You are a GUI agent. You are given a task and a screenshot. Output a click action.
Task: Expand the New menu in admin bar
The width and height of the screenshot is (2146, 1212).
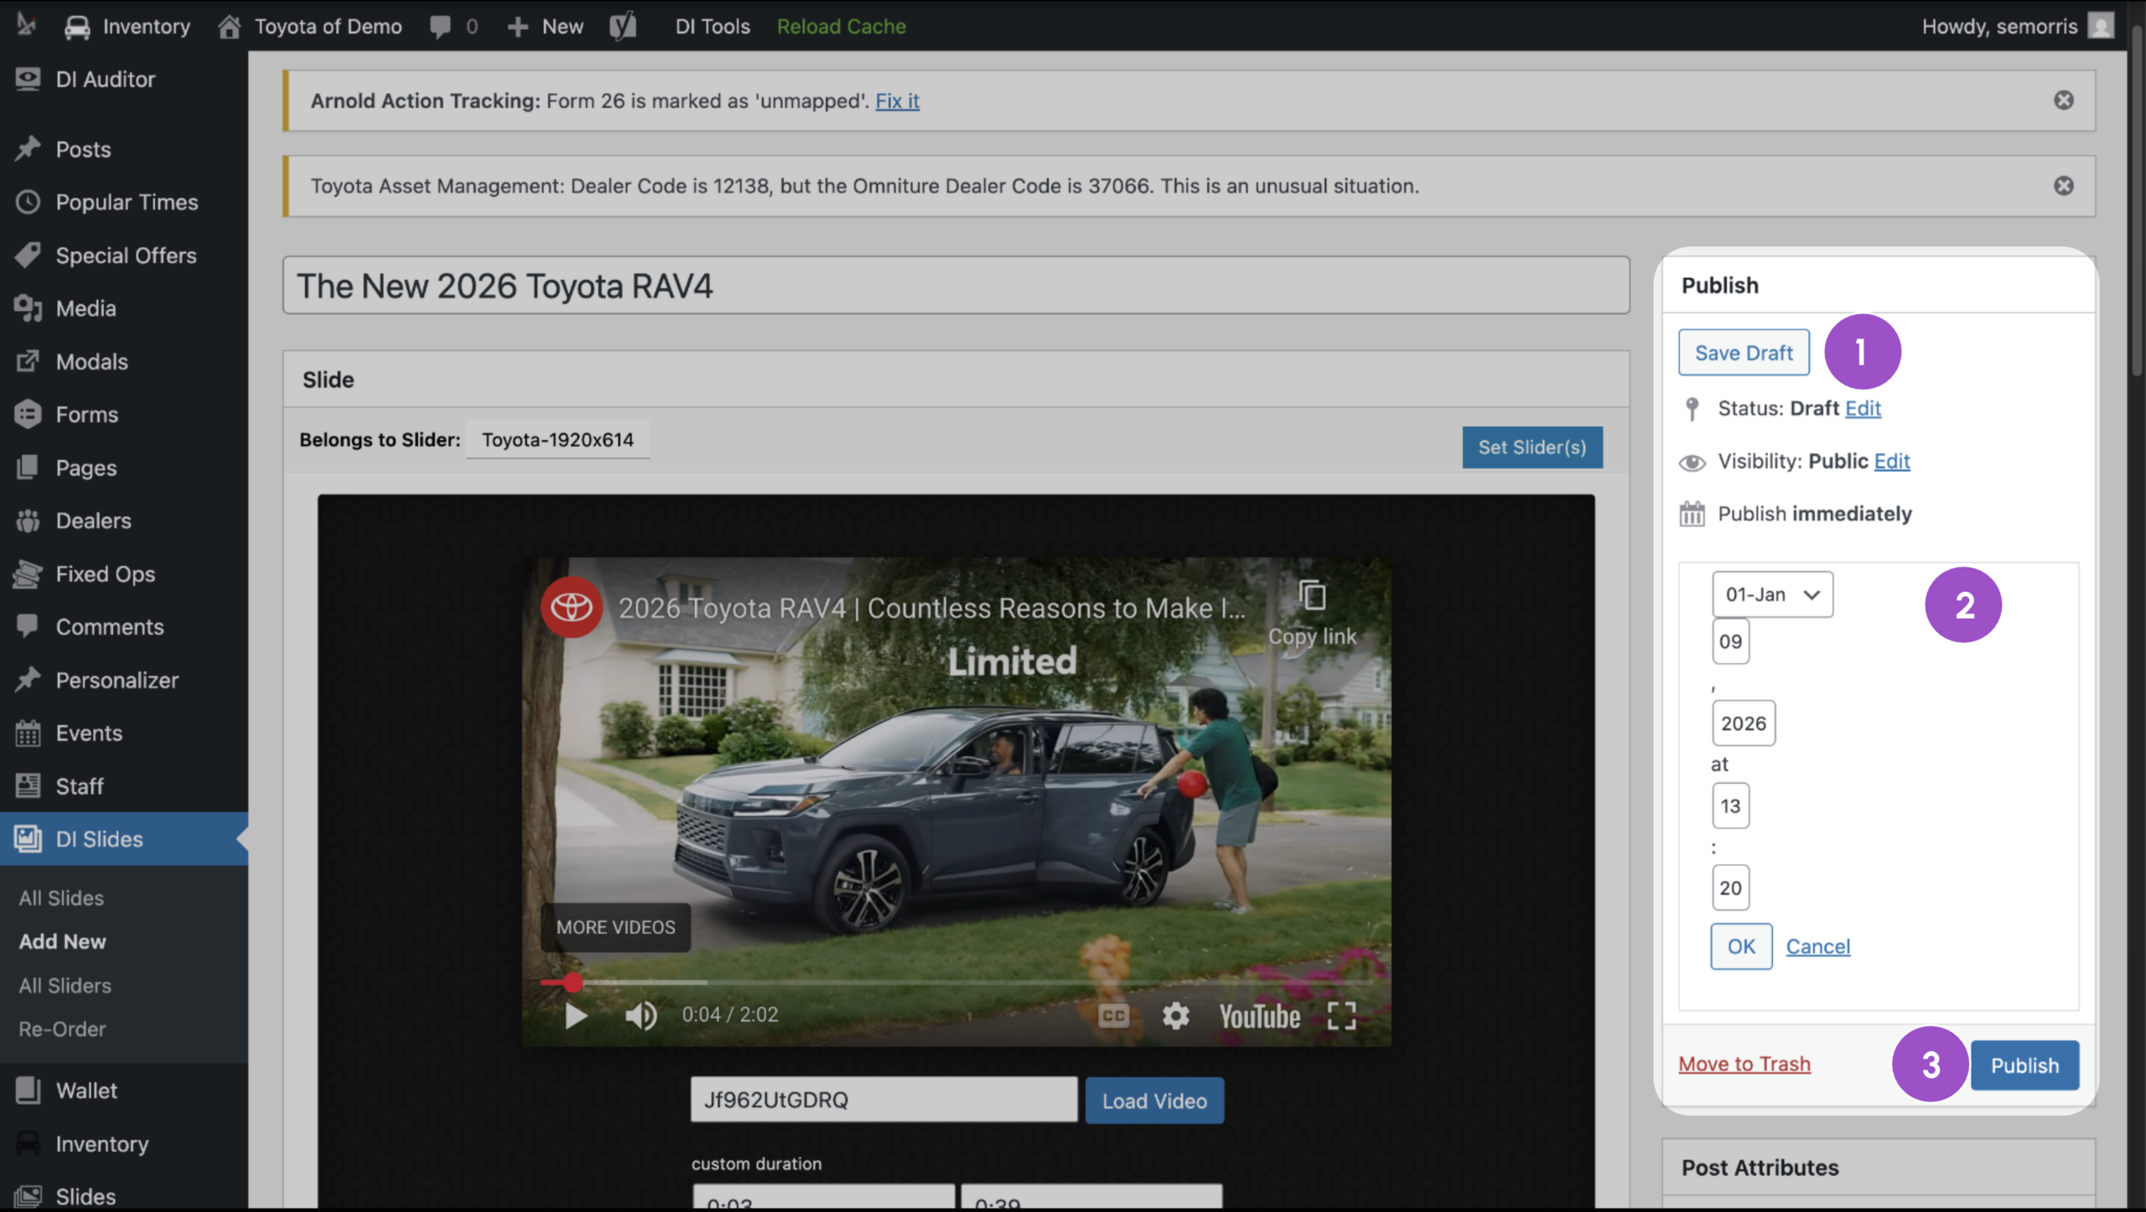coord(546,27)
